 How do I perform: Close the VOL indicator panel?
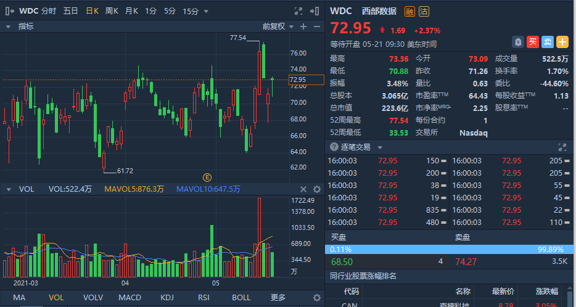pos(303,189)
